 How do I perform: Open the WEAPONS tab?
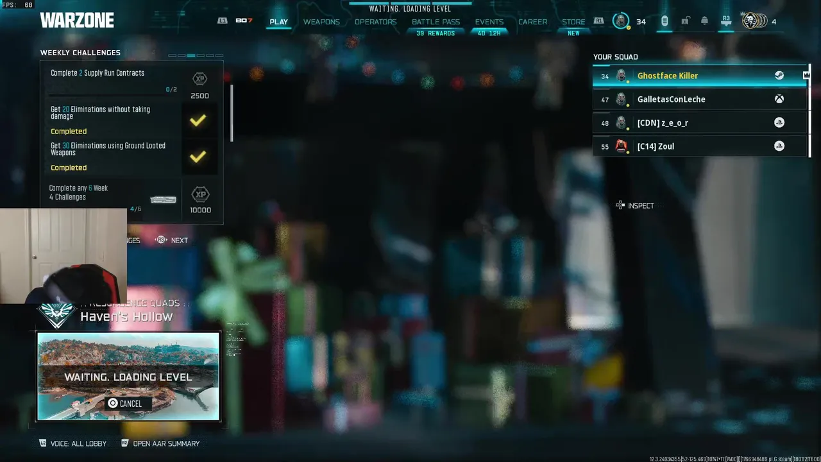tap(321, 22)
